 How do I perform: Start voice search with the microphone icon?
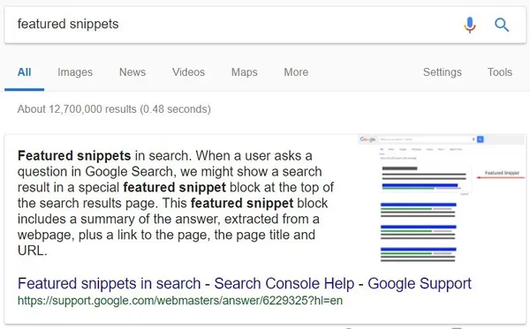point(470,25)
